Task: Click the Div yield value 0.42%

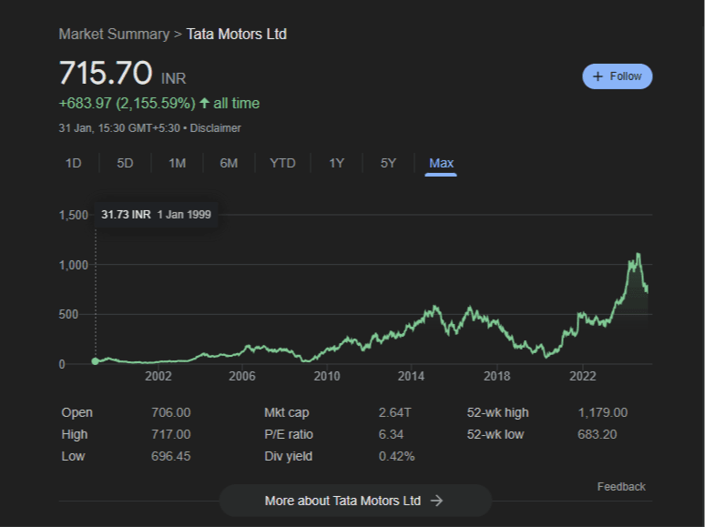Action: coord(396,457)
